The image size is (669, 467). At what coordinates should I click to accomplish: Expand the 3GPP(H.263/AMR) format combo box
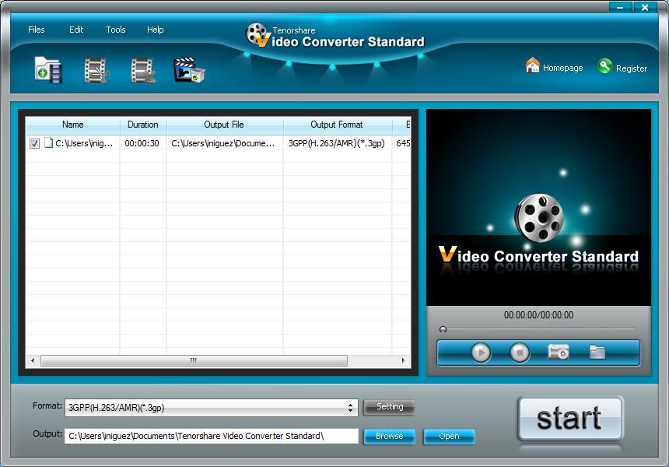pos(210,406)
